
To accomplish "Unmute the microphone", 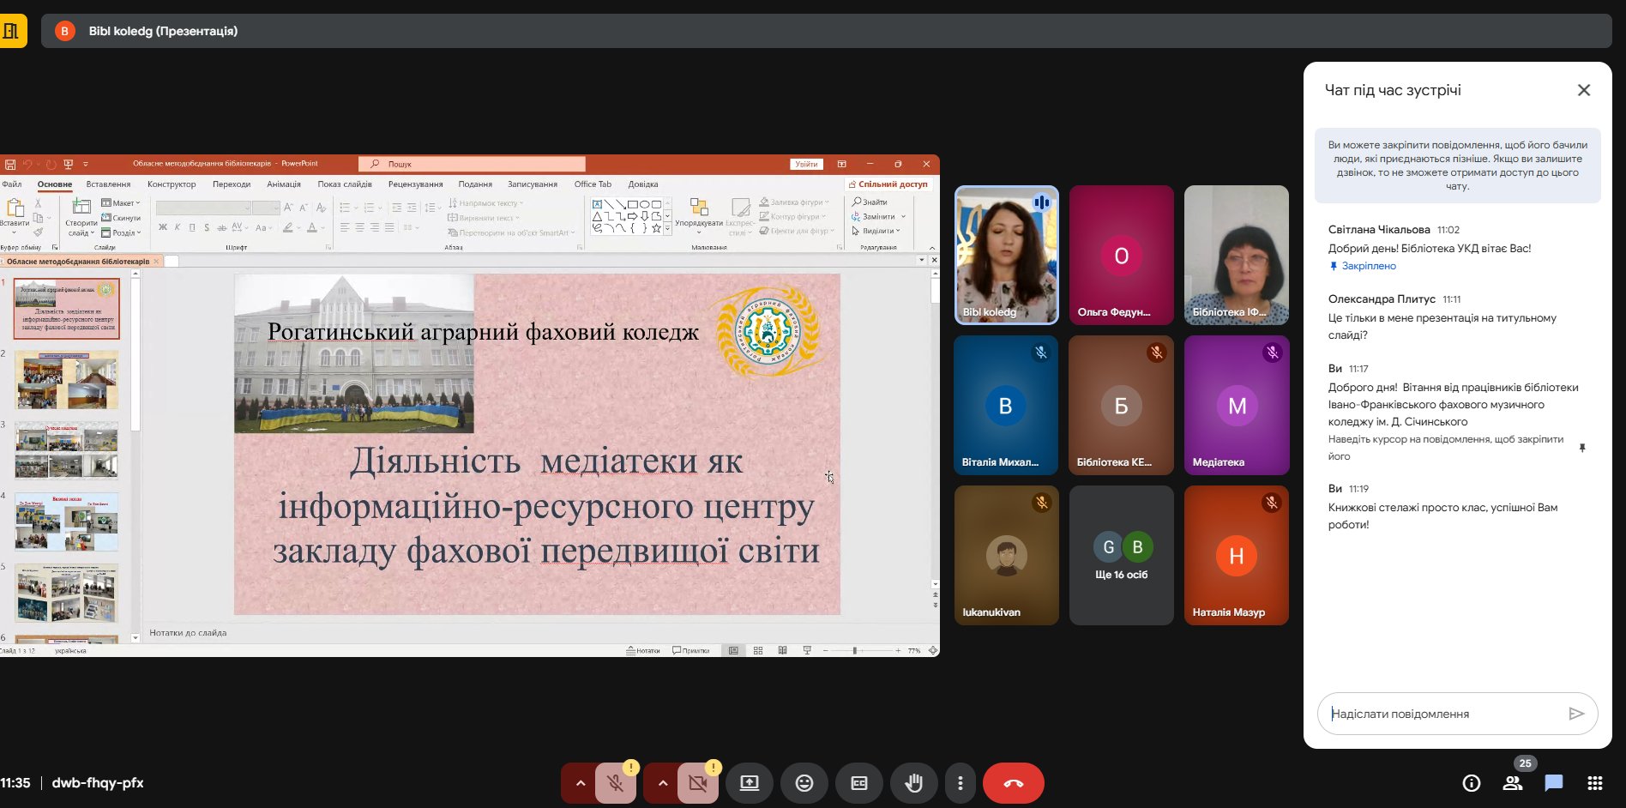I will (x=615, y=783).
